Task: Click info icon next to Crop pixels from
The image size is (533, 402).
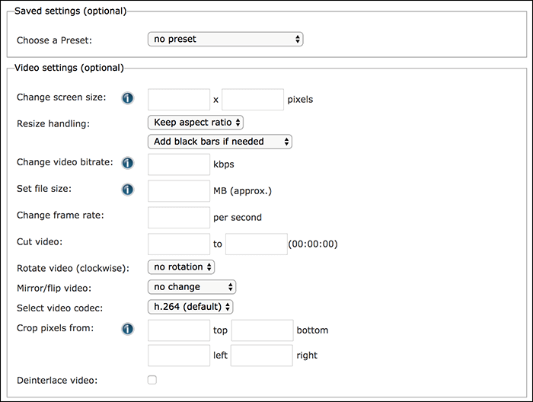Action: click(x=128, y=329)
